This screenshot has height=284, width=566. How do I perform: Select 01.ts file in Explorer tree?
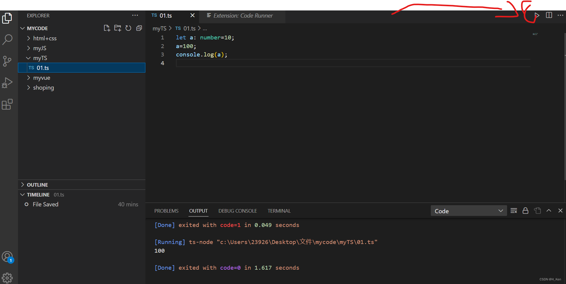pyautogui.click(x=82, y=68)
